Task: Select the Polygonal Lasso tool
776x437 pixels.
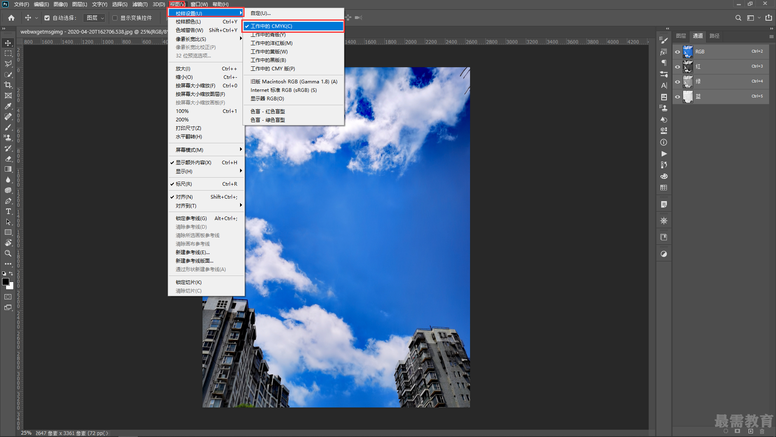Action: pos(8,64)
